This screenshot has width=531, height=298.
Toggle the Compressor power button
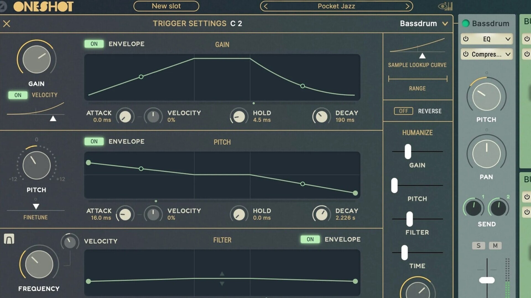[466, 54]
